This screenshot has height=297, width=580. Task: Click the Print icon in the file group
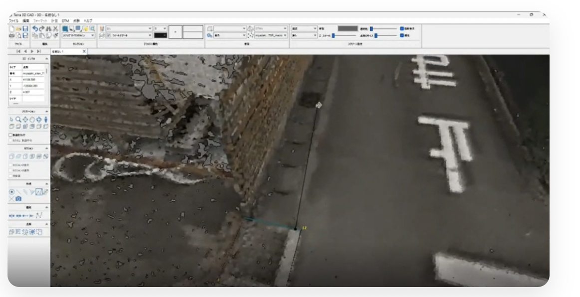coord(11,36)
